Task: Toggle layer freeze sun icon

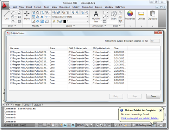Action: point(57,21)
